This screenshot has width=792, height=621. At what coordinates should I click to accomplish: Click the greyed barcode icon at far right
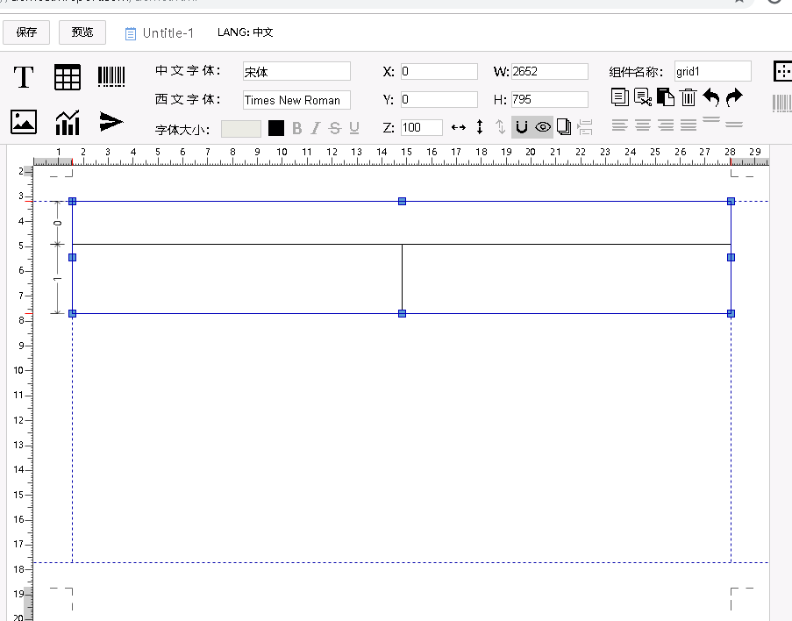781,103
